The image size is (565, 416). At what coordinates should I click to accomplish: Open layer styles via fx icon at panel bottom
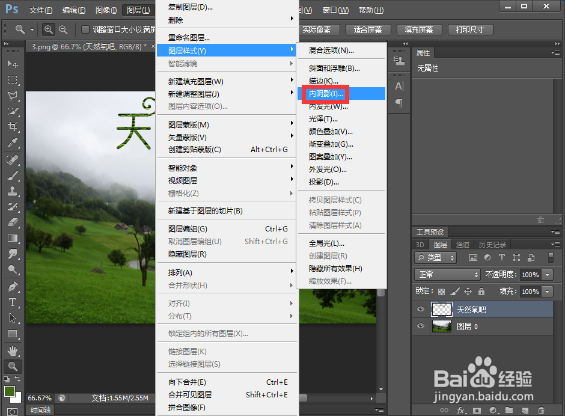click(460, 410)
